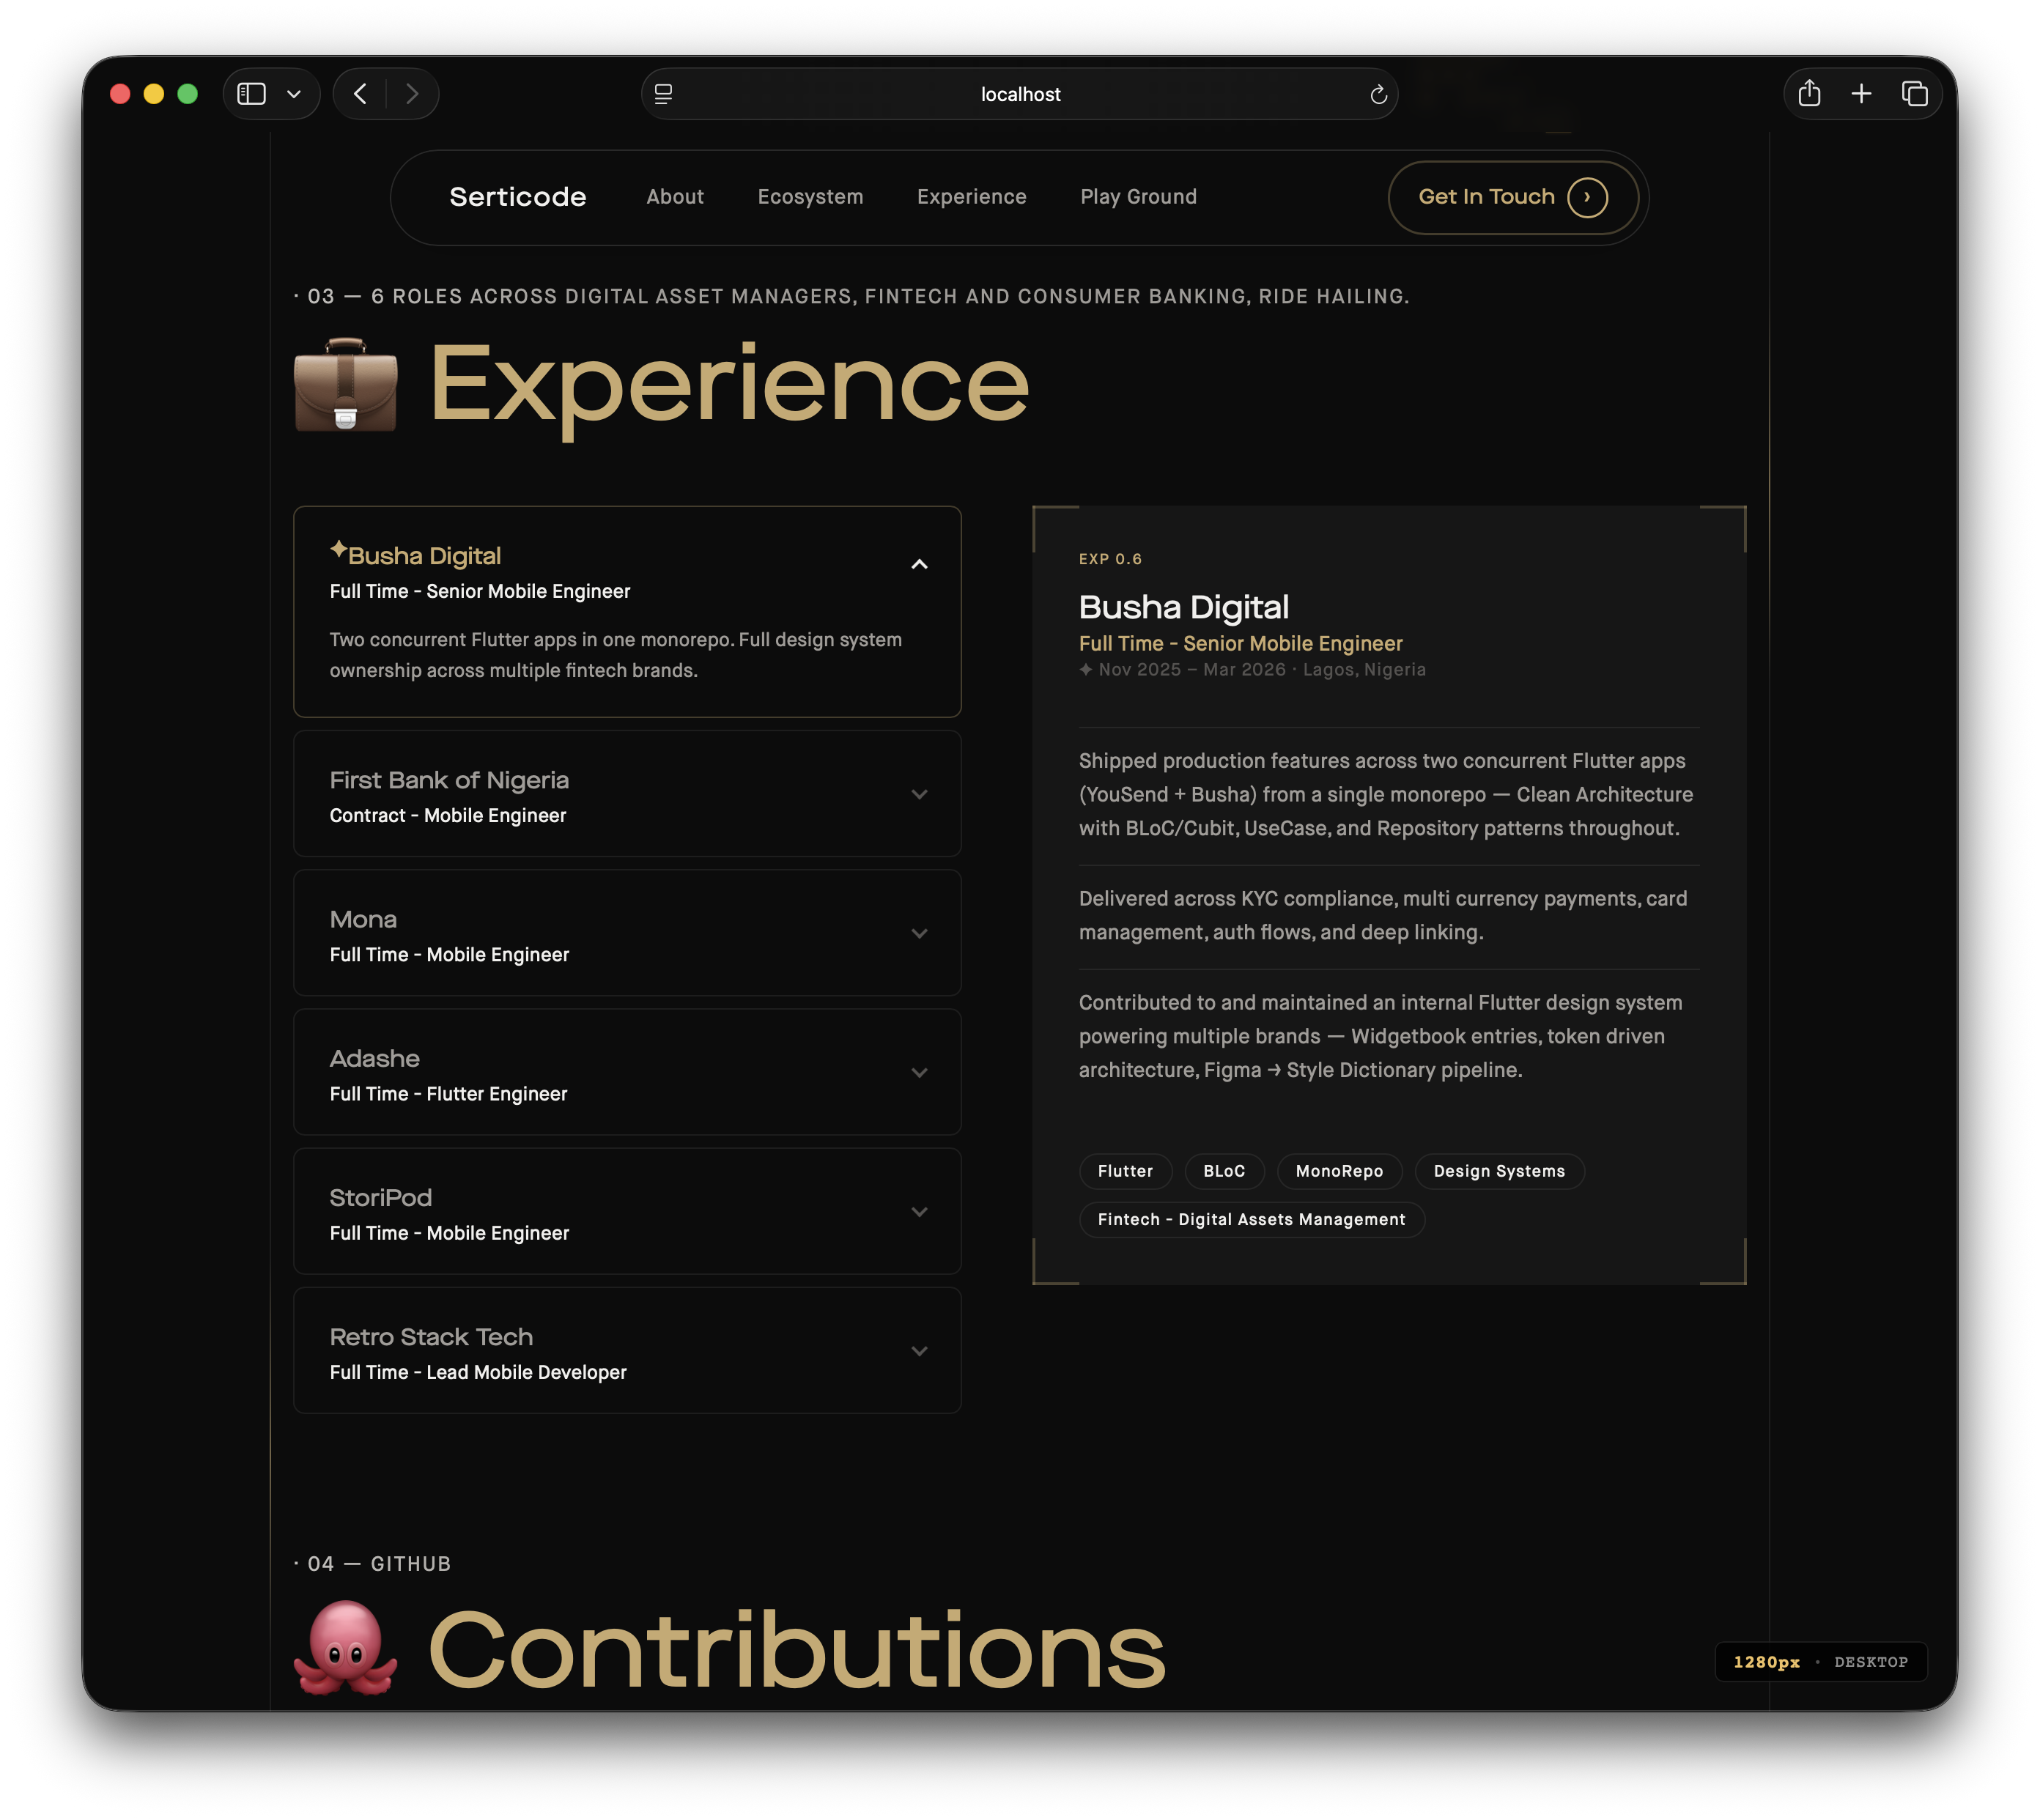This screenshot has height=1820, width=2040.
Task: Expand the Adashe card chevron
Action: point(919,1072)
